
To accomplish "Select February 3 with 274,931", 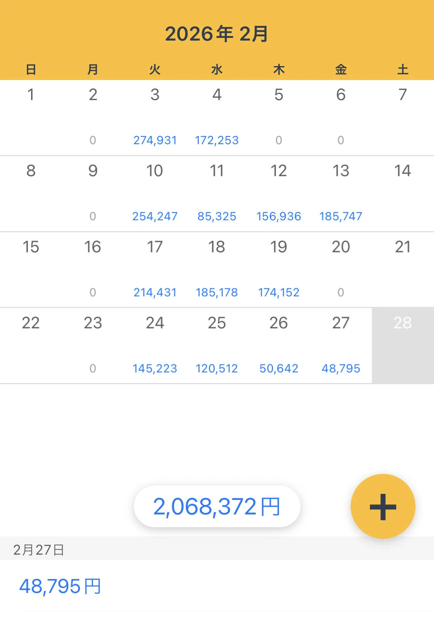I will [155, 118].
